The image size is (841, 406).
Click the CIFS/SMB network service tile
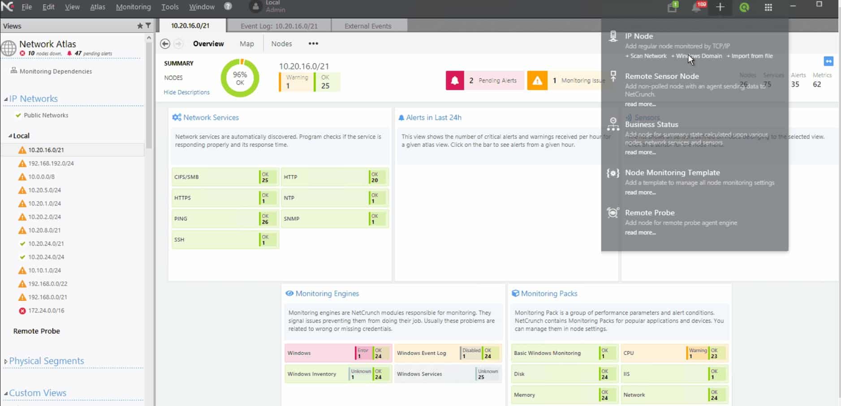click(x=225, y=177)
